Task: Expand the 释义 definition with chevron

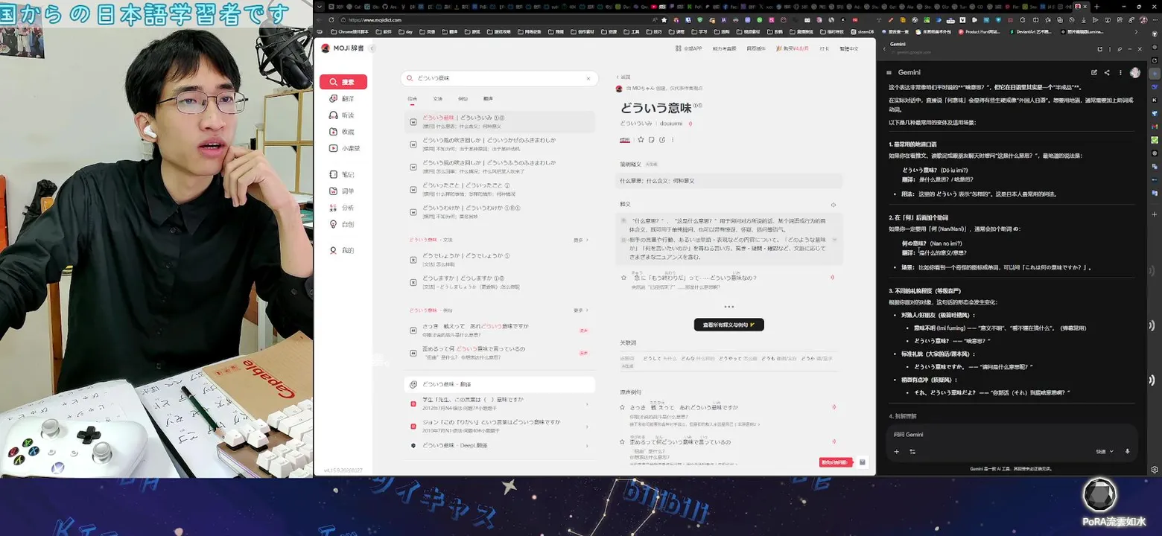Action: click(836, 240)
